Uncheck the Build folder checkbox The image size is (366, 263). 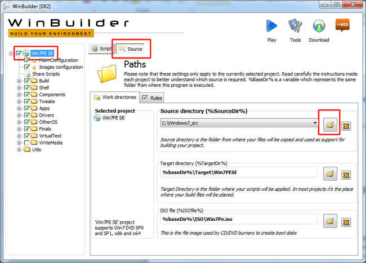pyautogui.click(x=27, y=81)
